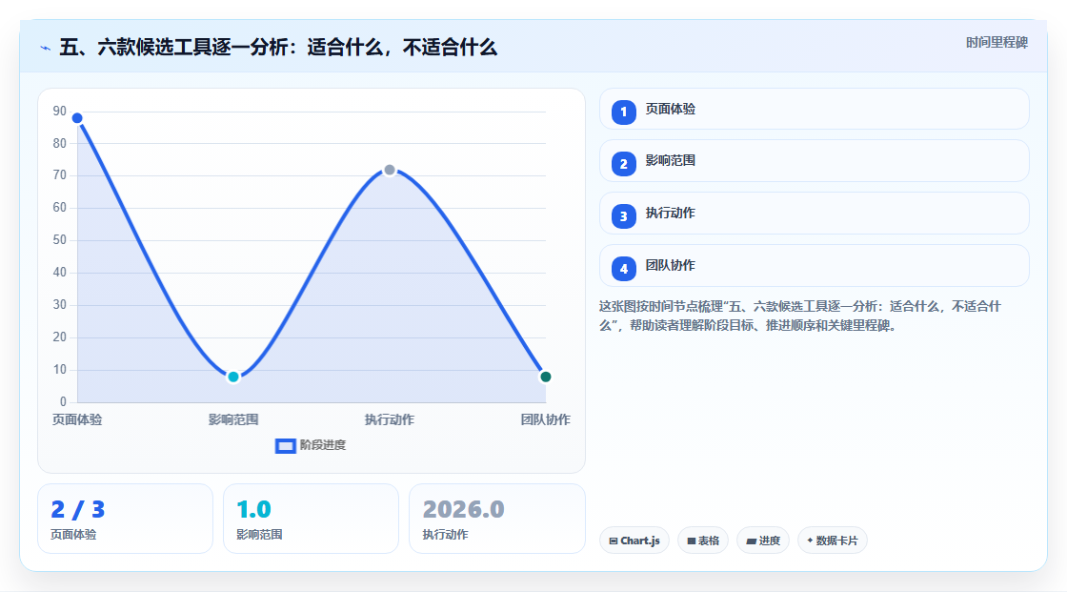
Task: Click the y-axis value 0
Action: [x=63, y=402]
